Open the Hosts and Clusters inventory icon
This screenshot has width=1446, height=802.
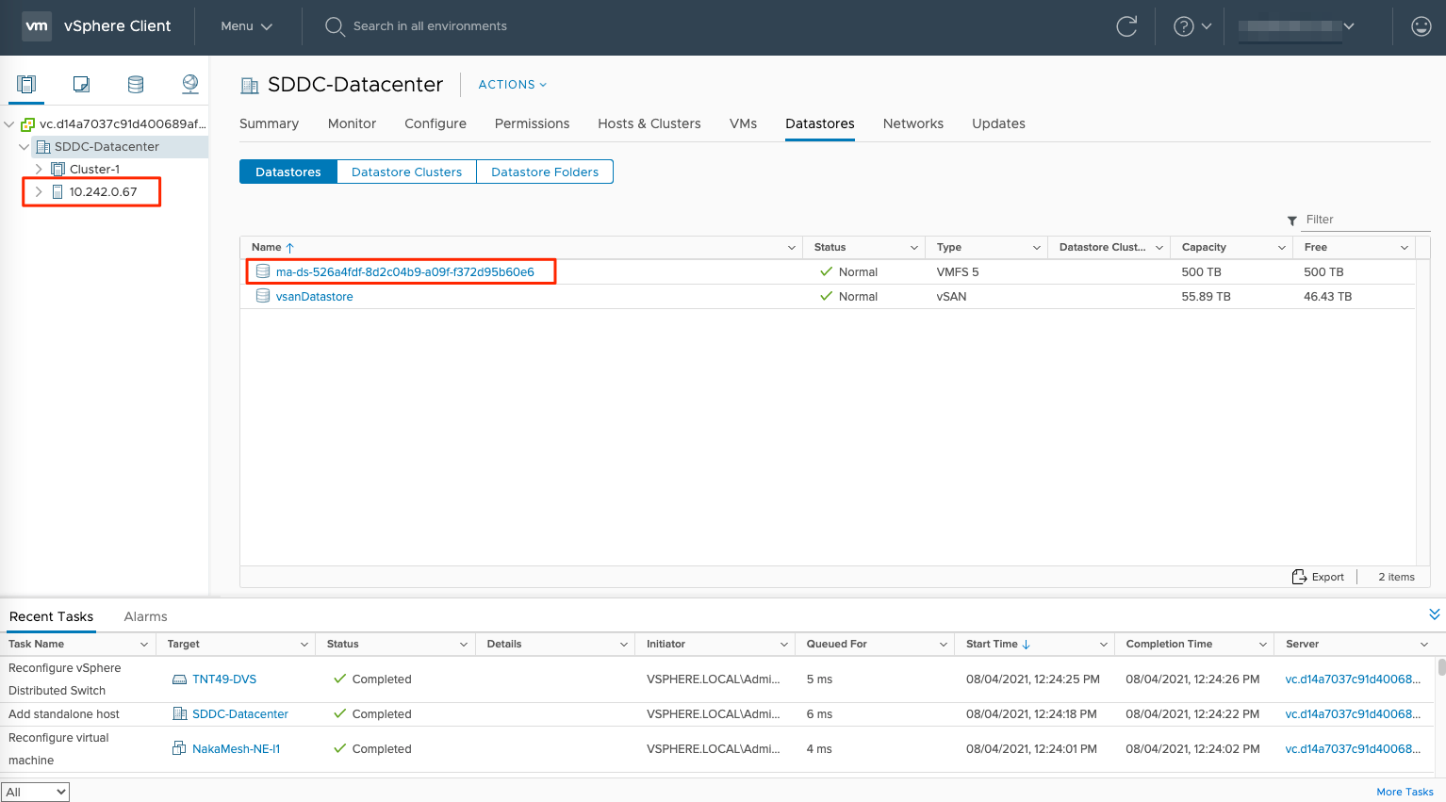(26, 85)
